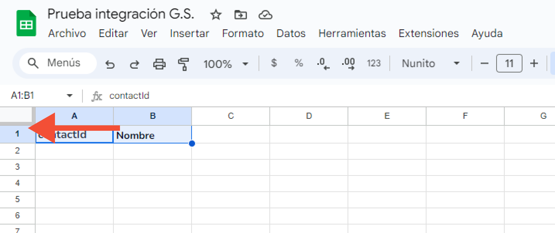Viewport: 555px width, 233px height.
Task: Apply percent format
Action: (298, 63)
